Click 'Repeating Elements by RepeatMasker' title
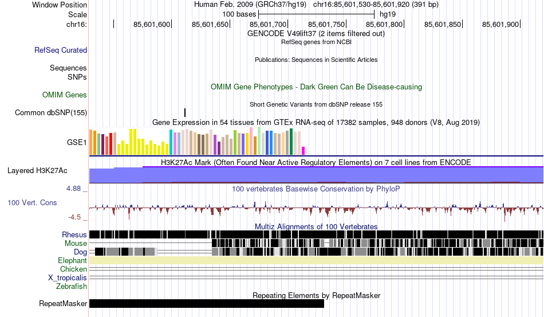The image size is (544, 317). point(316,295)
